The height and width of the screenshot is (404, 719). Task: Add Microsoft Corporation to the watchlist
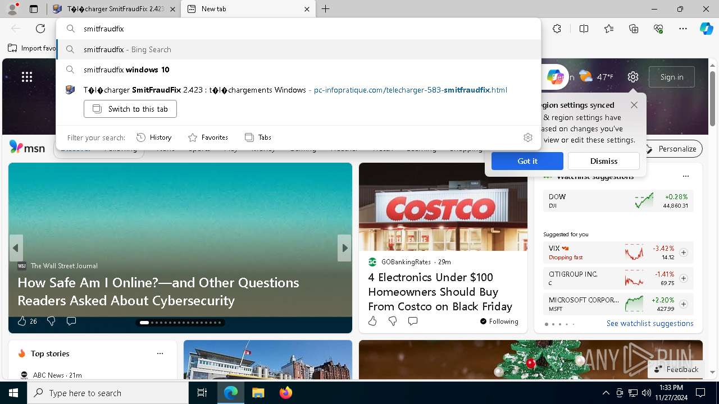(684, 304)
